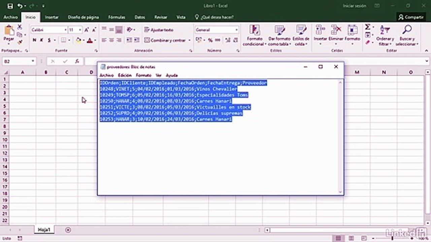Align cell content to the middle

[111, 30]
